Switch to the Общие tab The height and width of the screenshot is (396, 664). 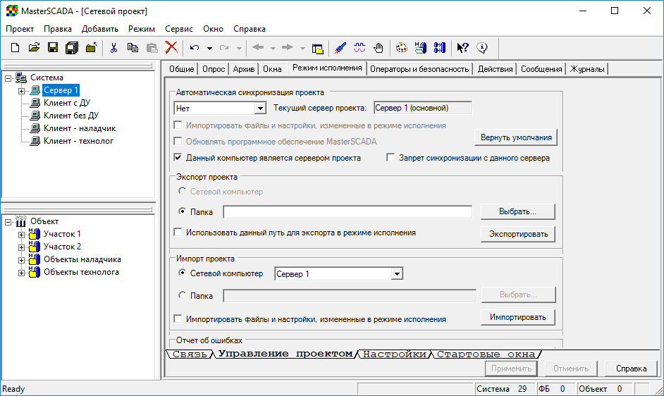[x=182, y=69]
